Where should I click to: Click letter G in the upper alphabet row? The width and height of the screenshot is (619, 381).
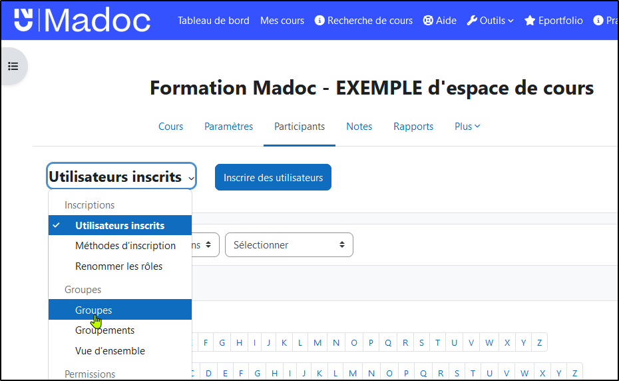222,342
